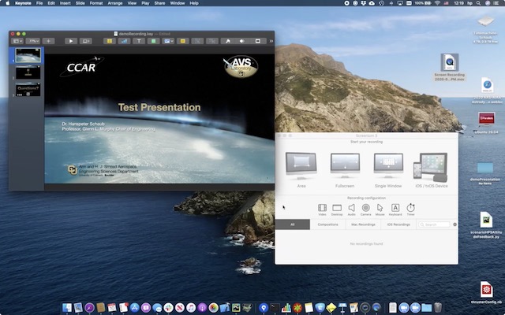Select the Dr. Hanspeter Schaub text line
Screen dimensions: 505x315
click(83, 124)
